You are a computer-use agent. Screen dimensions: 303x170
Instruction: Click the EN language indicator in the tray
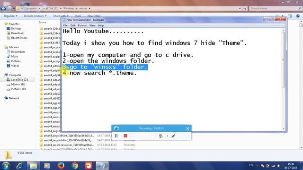click(x=251, y=165)
